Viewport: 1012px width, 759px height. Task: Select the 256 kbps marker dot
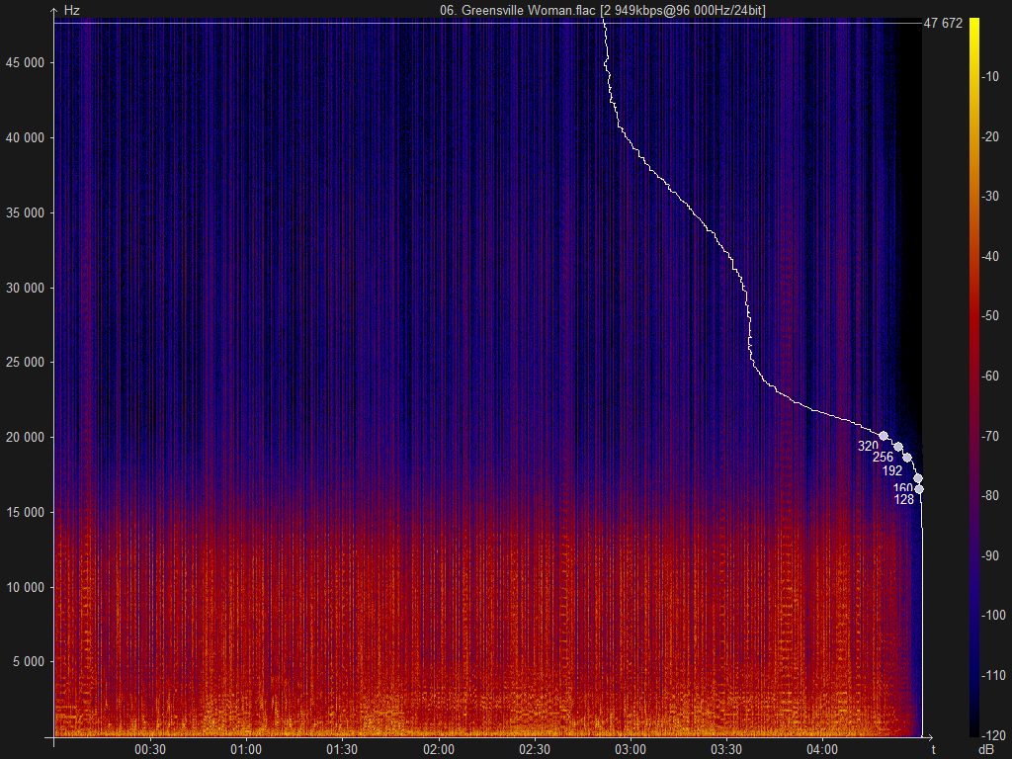897,447
